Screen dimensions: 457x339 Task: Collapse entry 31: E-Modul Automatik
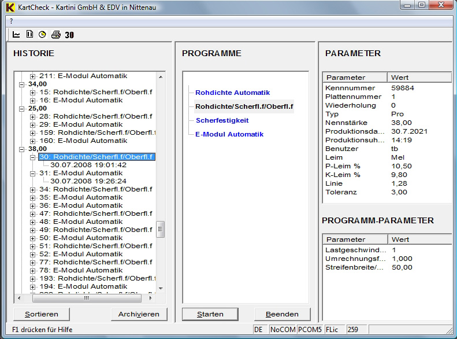tap(33, 173)
